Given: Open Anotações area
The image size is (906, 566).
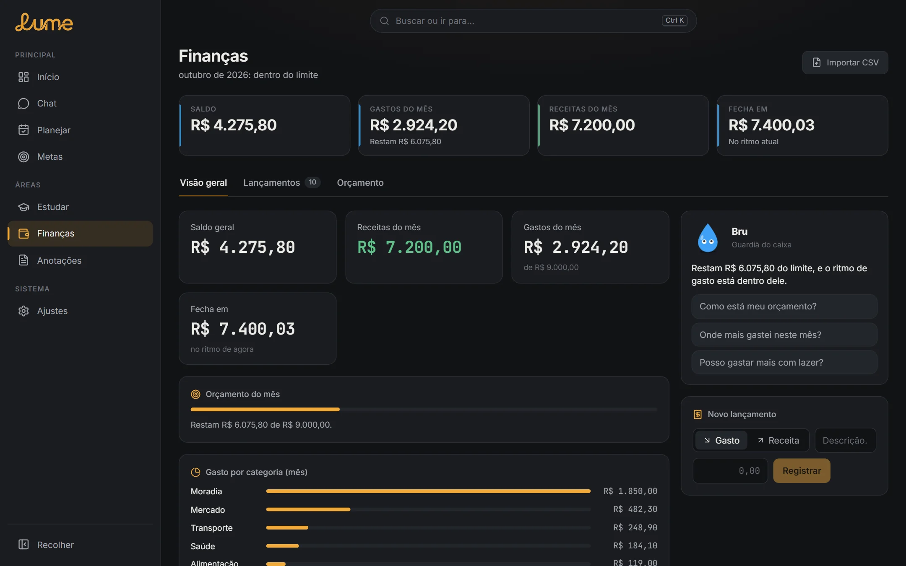Looking at the screenshot, I should (80, 260).
